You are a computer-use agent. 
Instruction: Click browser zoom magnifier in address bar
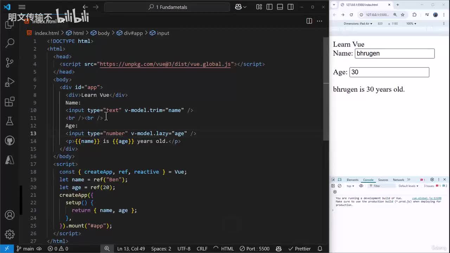point(395,15)
